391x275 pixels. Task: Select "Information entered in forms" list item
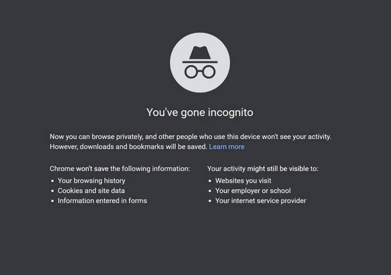click(102, 201)
